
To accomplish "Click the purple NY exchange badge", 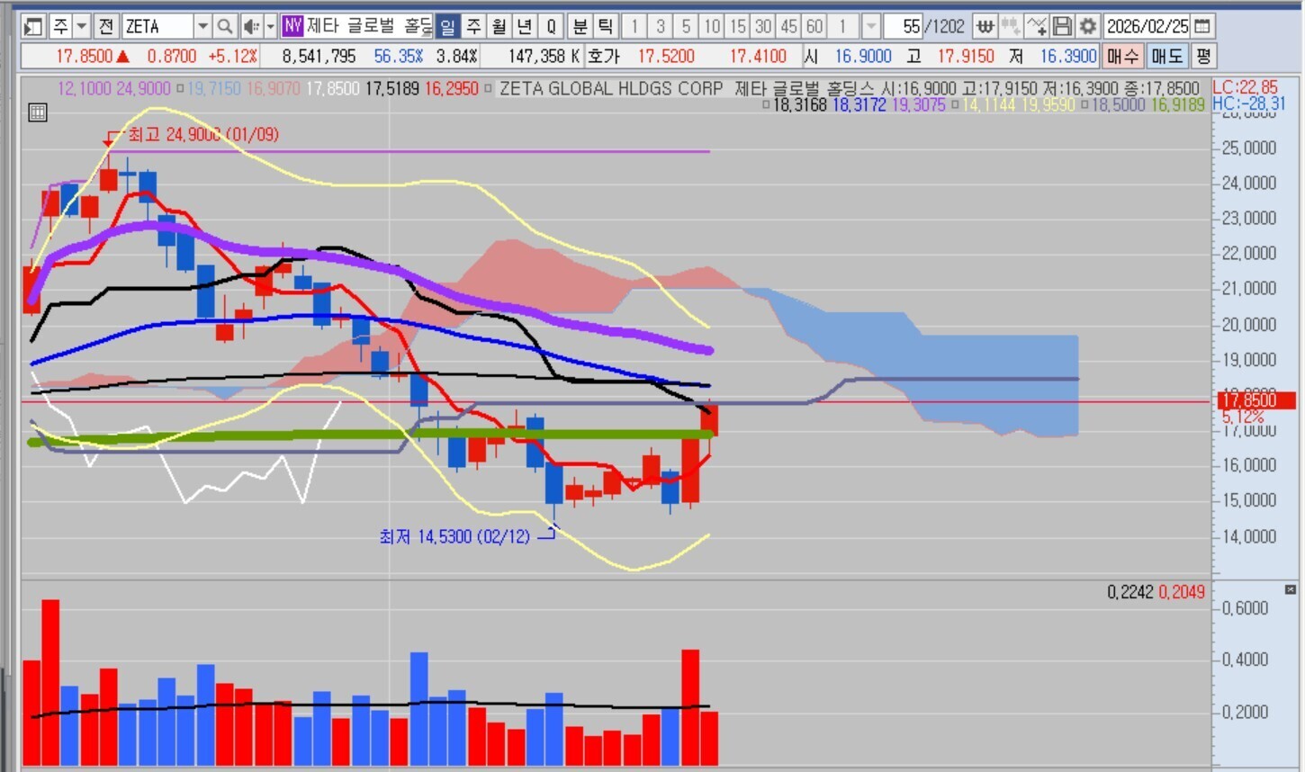I will pos(292,26).
